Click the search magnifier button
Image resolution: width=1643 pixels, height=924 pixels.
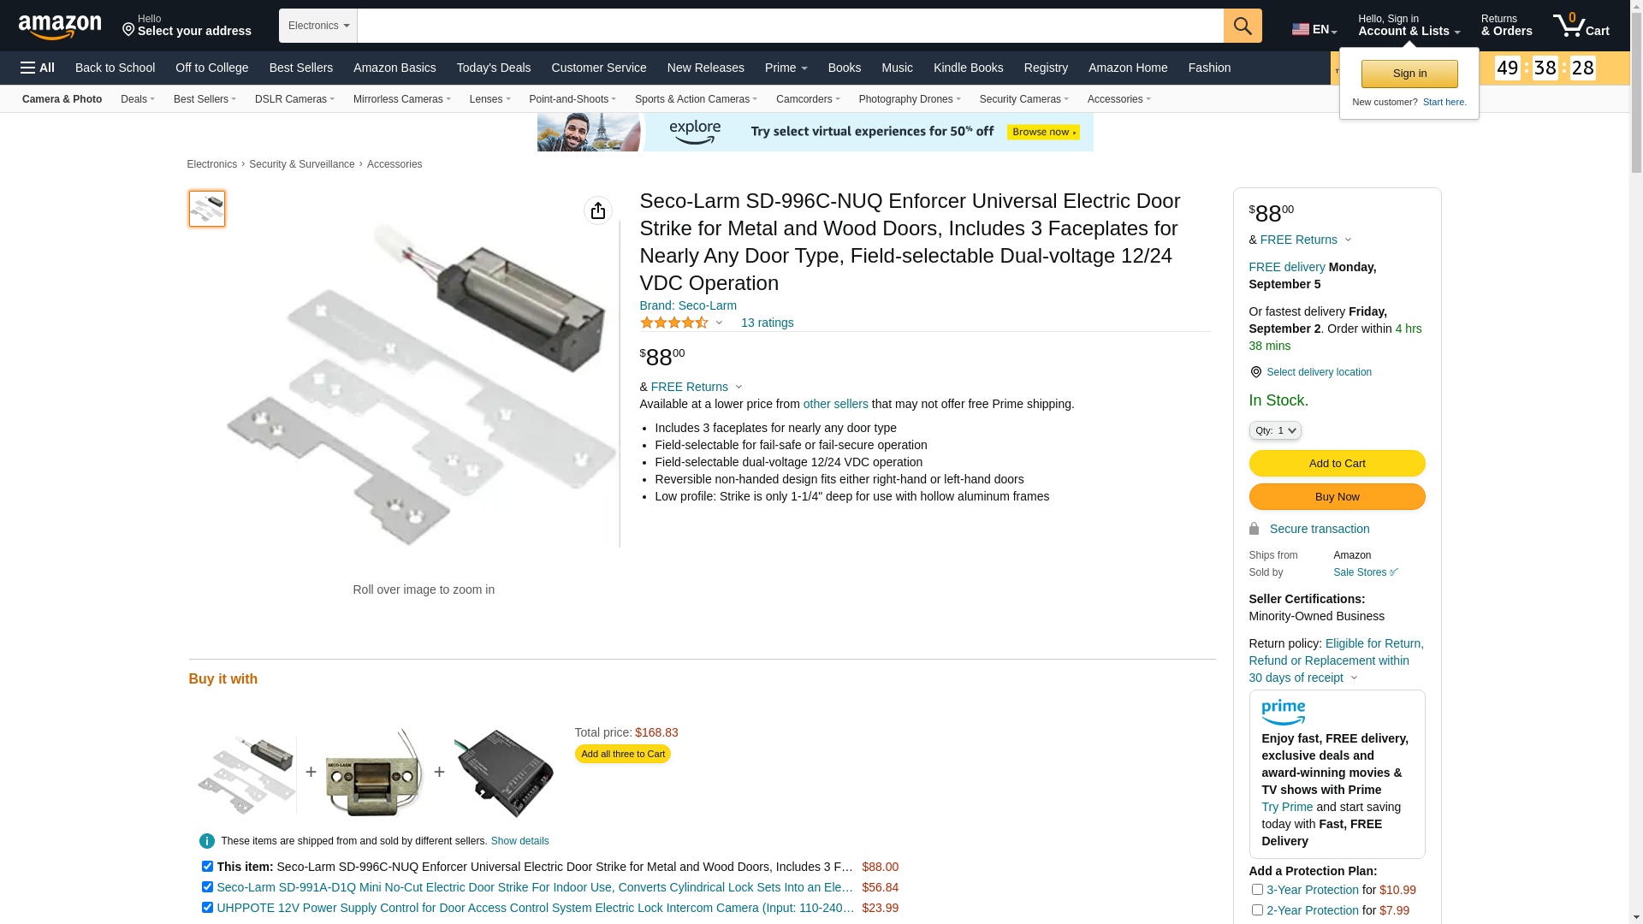coord(1243,26)
